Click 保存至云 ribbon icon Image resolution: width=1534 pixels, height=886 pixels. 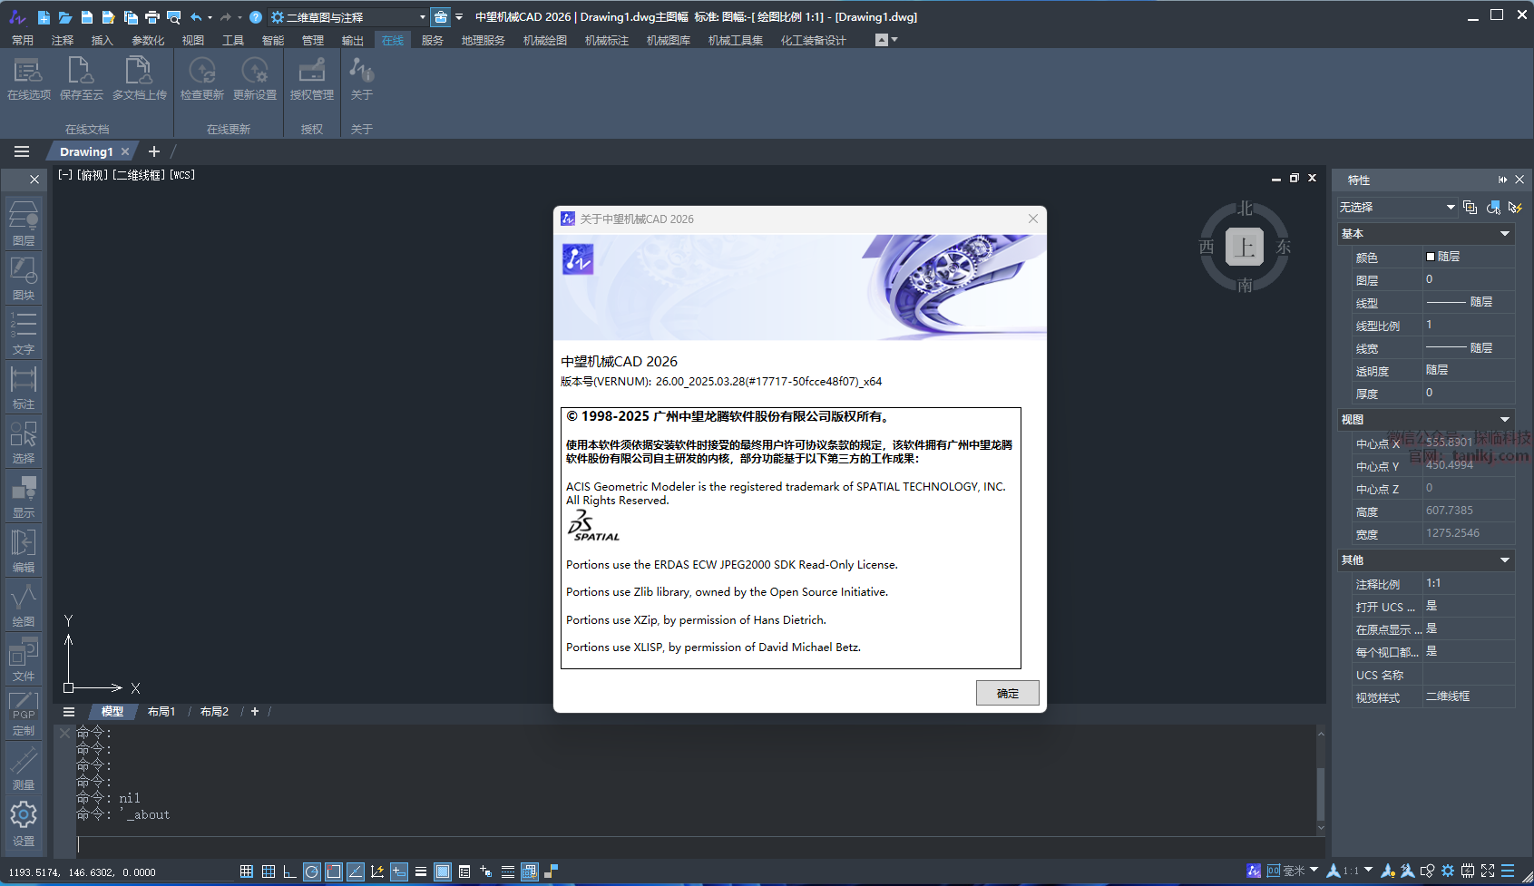(x=82, y=78)
